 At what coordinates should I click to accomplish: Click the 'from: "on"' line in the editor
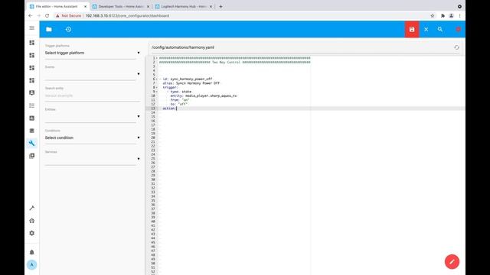[x=180, y=100]
